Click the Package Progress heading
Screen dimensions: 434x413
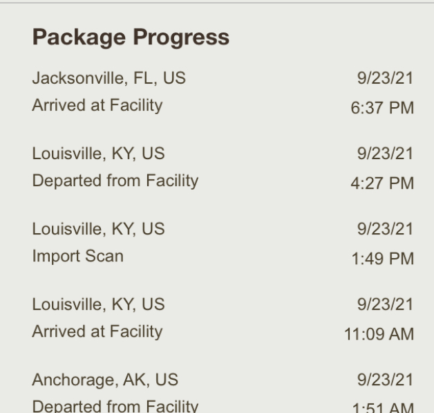[131, 37]
